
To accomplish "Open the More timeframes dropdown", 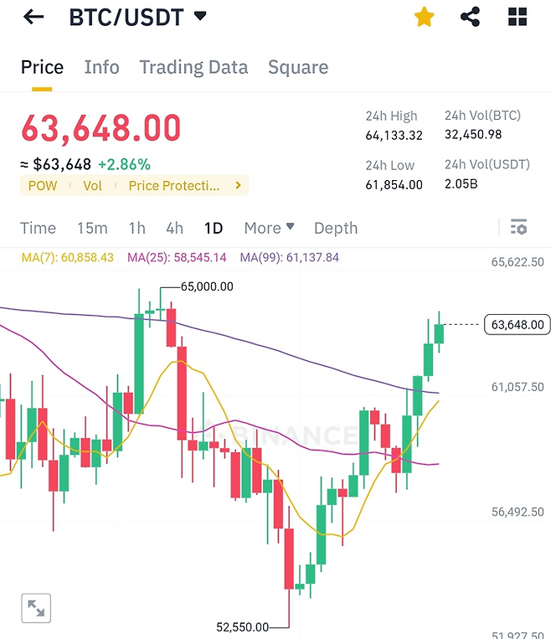I will pyautogui.click(x=269, y=228).
